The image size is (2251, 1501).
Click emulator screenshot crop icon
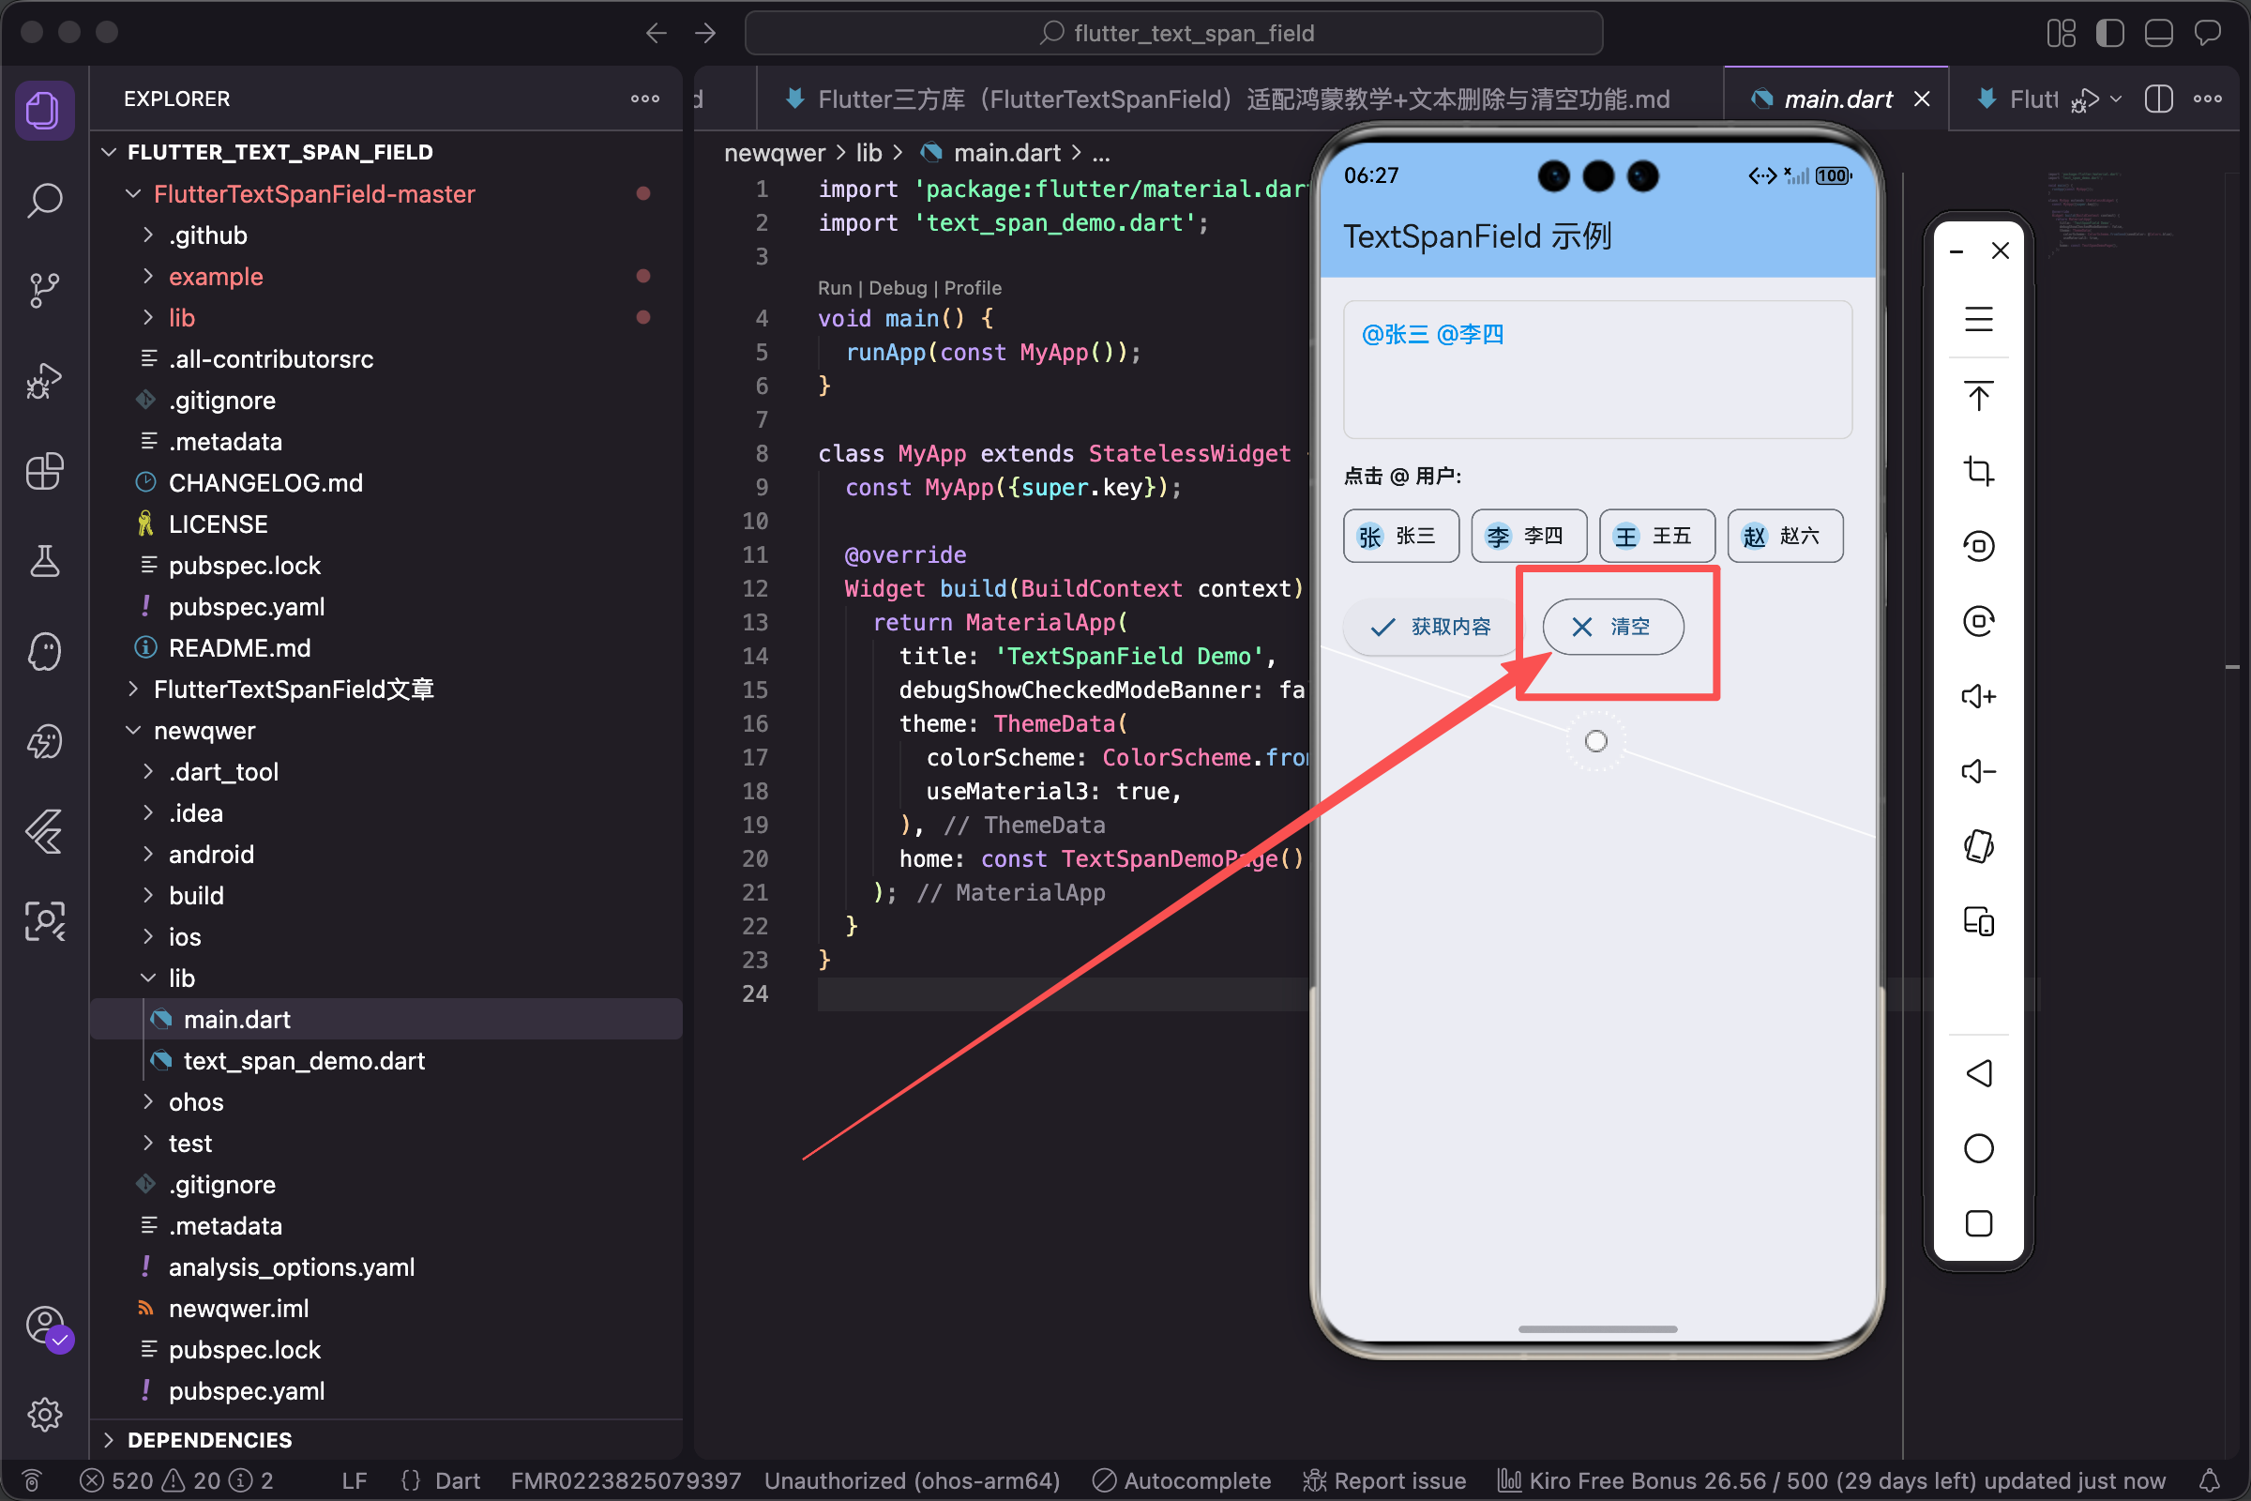1977,471
